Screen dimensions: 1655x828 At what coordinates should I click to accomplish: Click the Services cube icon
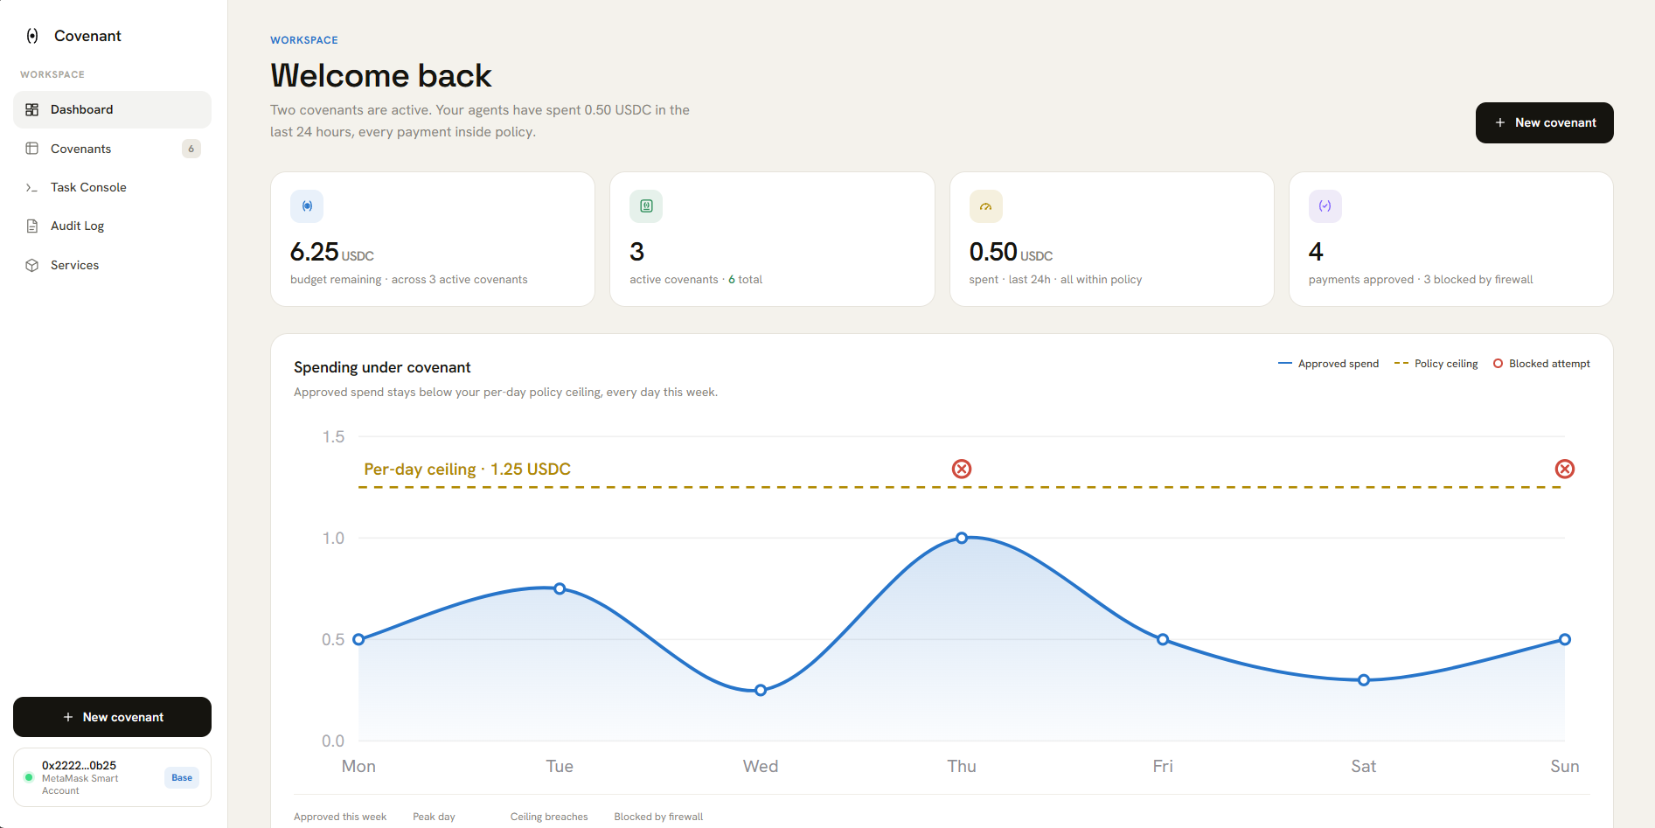pyautogui.click(x=32, y=265)
